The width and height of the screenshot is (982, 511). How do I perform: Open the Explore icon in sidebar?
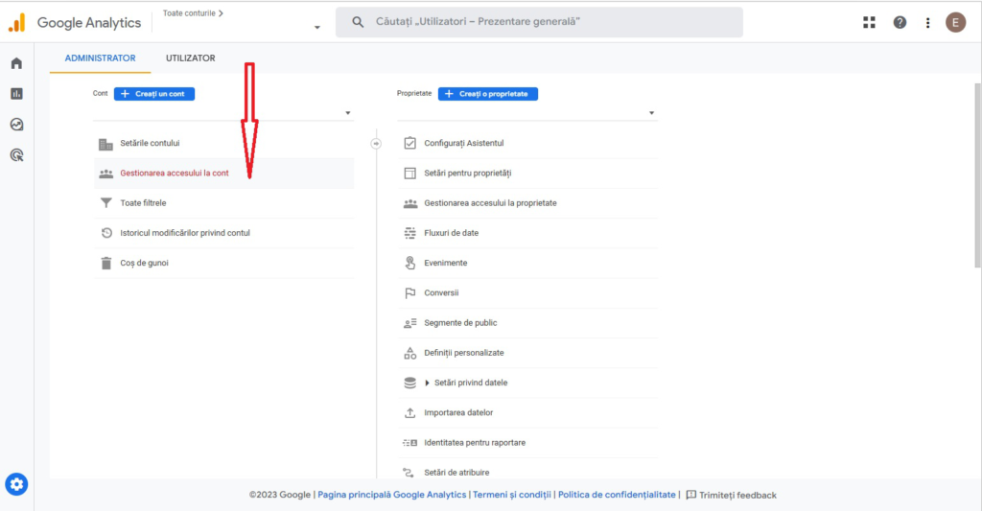[x=17, y=125]
